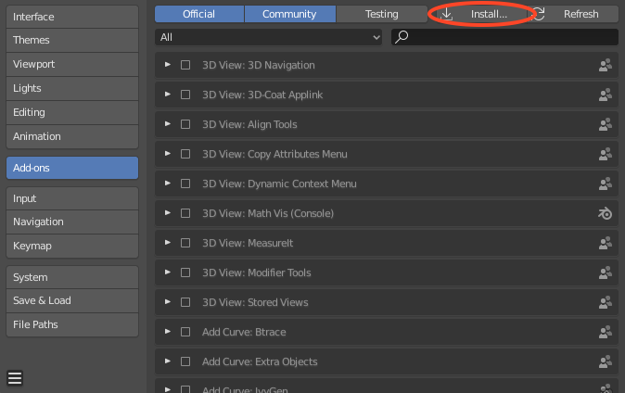This screenshot has width=625, height=393.
Task: Toggle the Official support filter
Action: point(198,14)
